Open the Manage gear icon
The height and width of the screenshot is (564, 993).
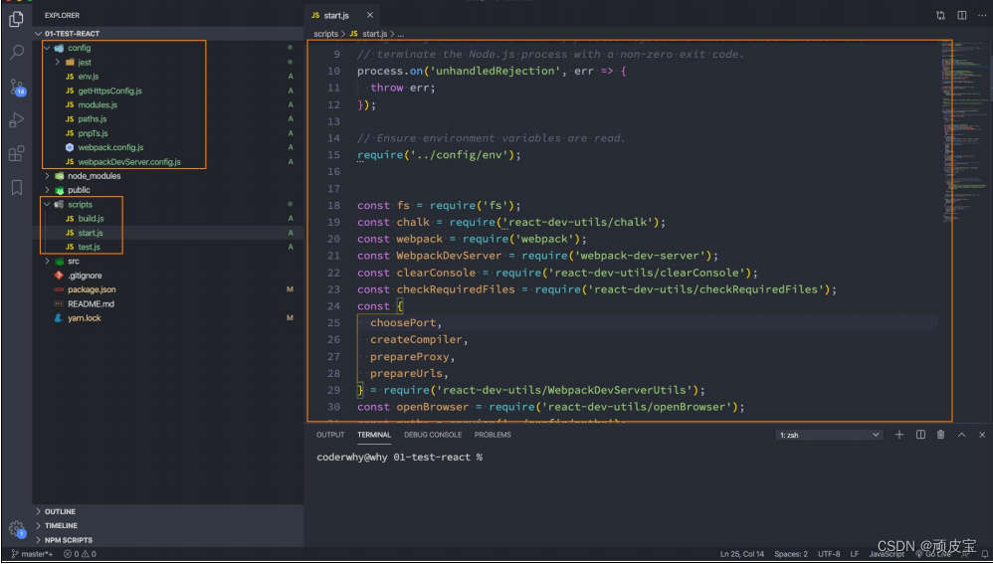point(17,529)
